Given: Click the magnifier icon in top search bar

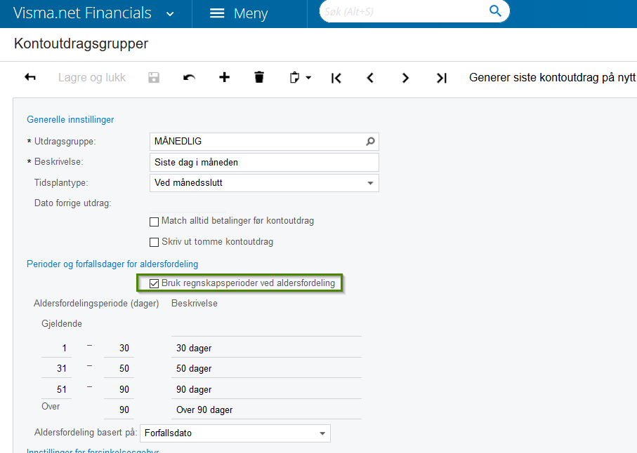Looking at the screenshot, I should pyautogui.click(x=495, y=11).
